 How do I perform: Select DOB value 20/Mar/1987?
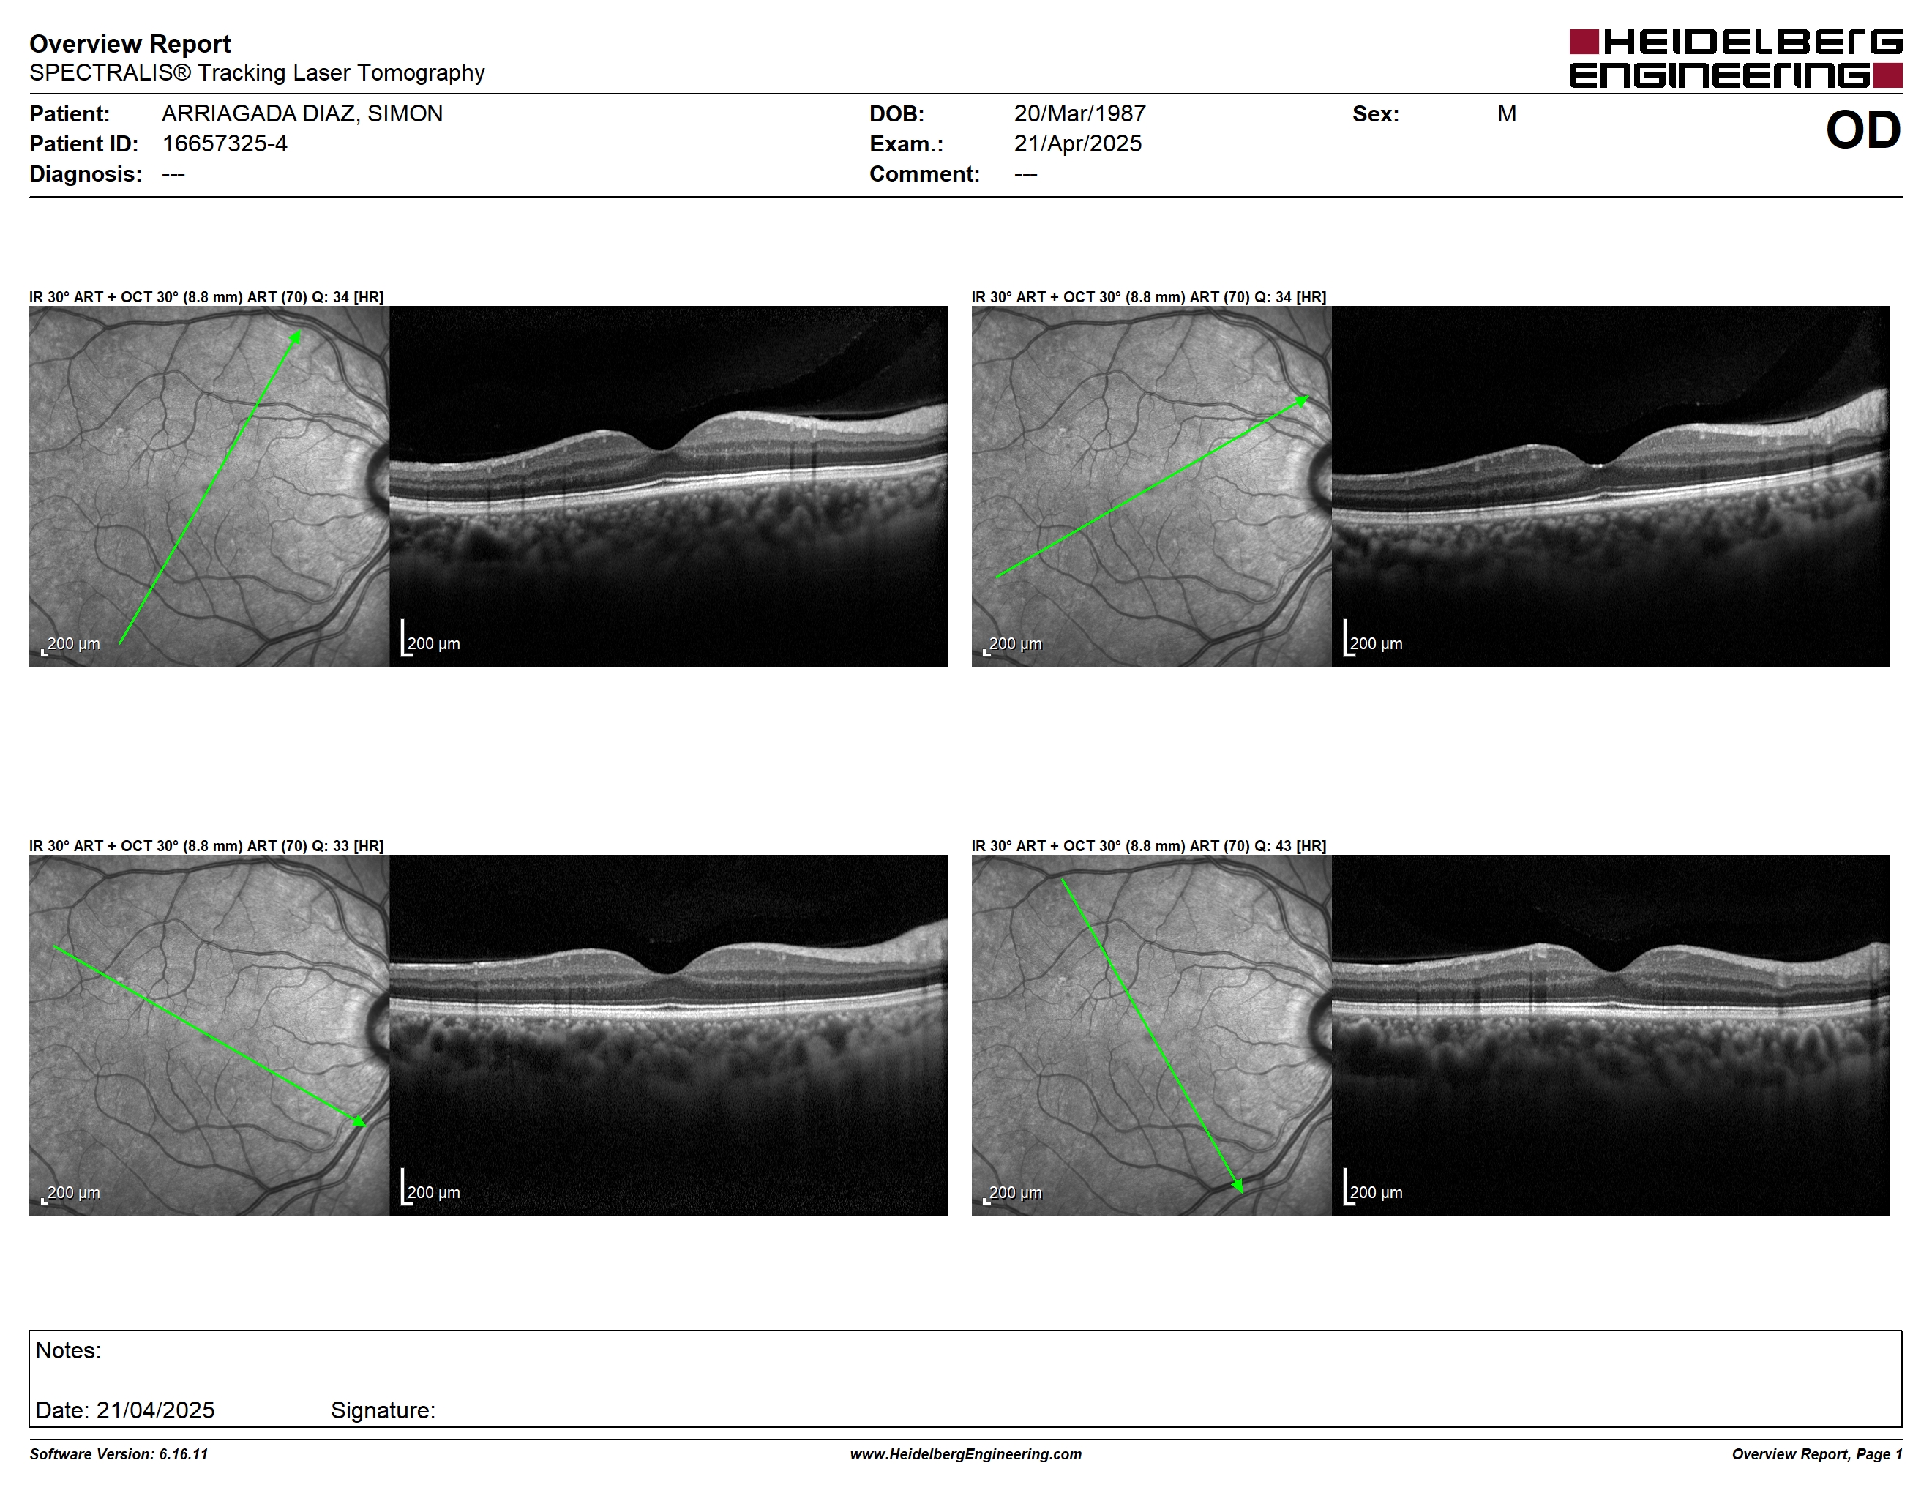point(1080,113)
